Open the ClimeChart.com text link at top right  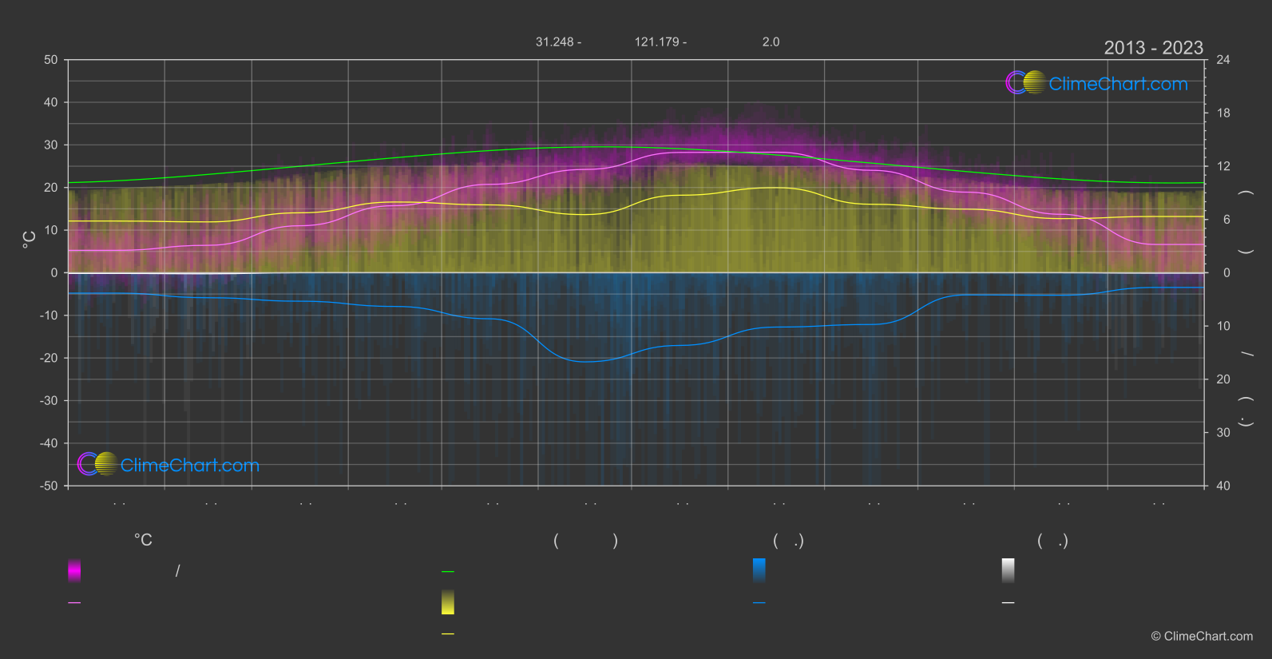(x=1118, y=84)
